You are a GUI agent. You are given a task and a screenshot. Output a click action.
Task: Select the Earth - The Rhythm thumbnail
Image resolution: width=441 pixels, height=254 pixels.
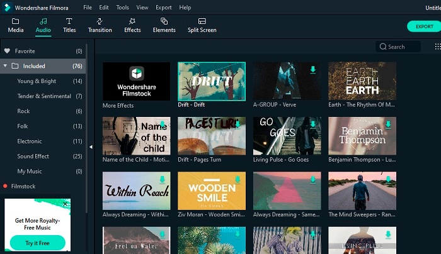tap(362, 81)
